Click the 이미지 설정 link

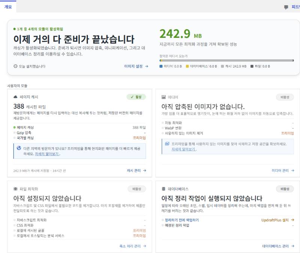(133, 66)
